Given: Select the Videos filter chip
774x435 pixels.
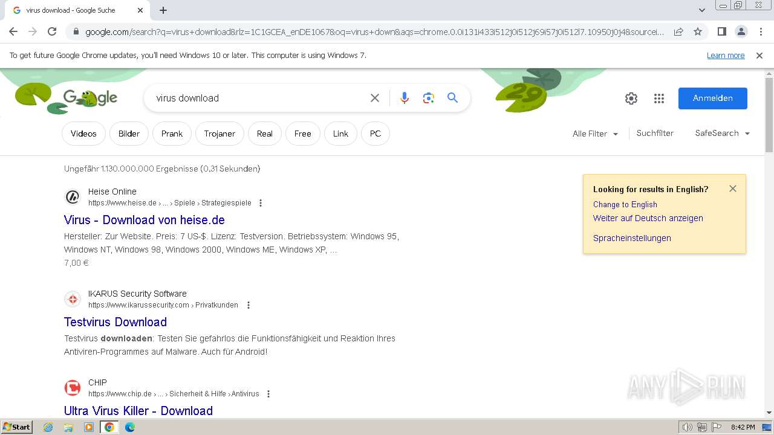Looking at the screenshot, I should click(83, 134).
